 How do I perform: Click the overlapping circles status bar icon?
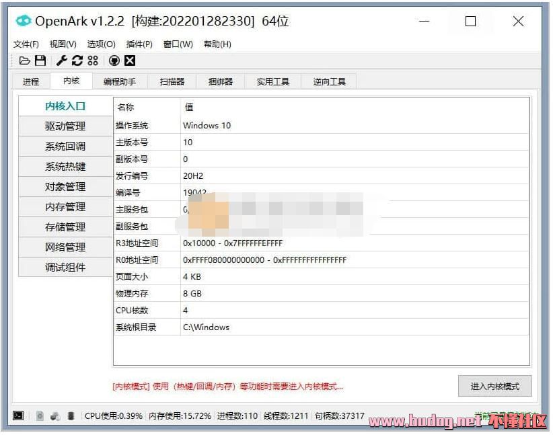point(55,416)
